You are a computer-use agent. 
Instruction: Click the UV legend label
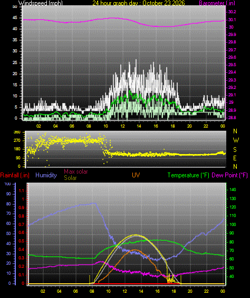[x=136, y=175]
